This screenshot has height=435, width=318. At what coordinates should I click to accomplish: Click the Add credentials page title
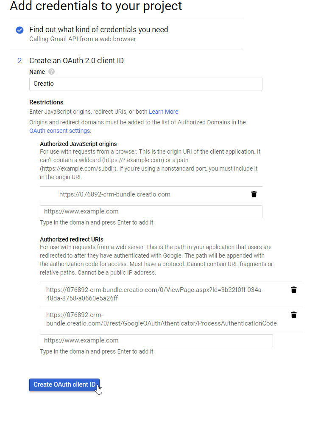96,7
